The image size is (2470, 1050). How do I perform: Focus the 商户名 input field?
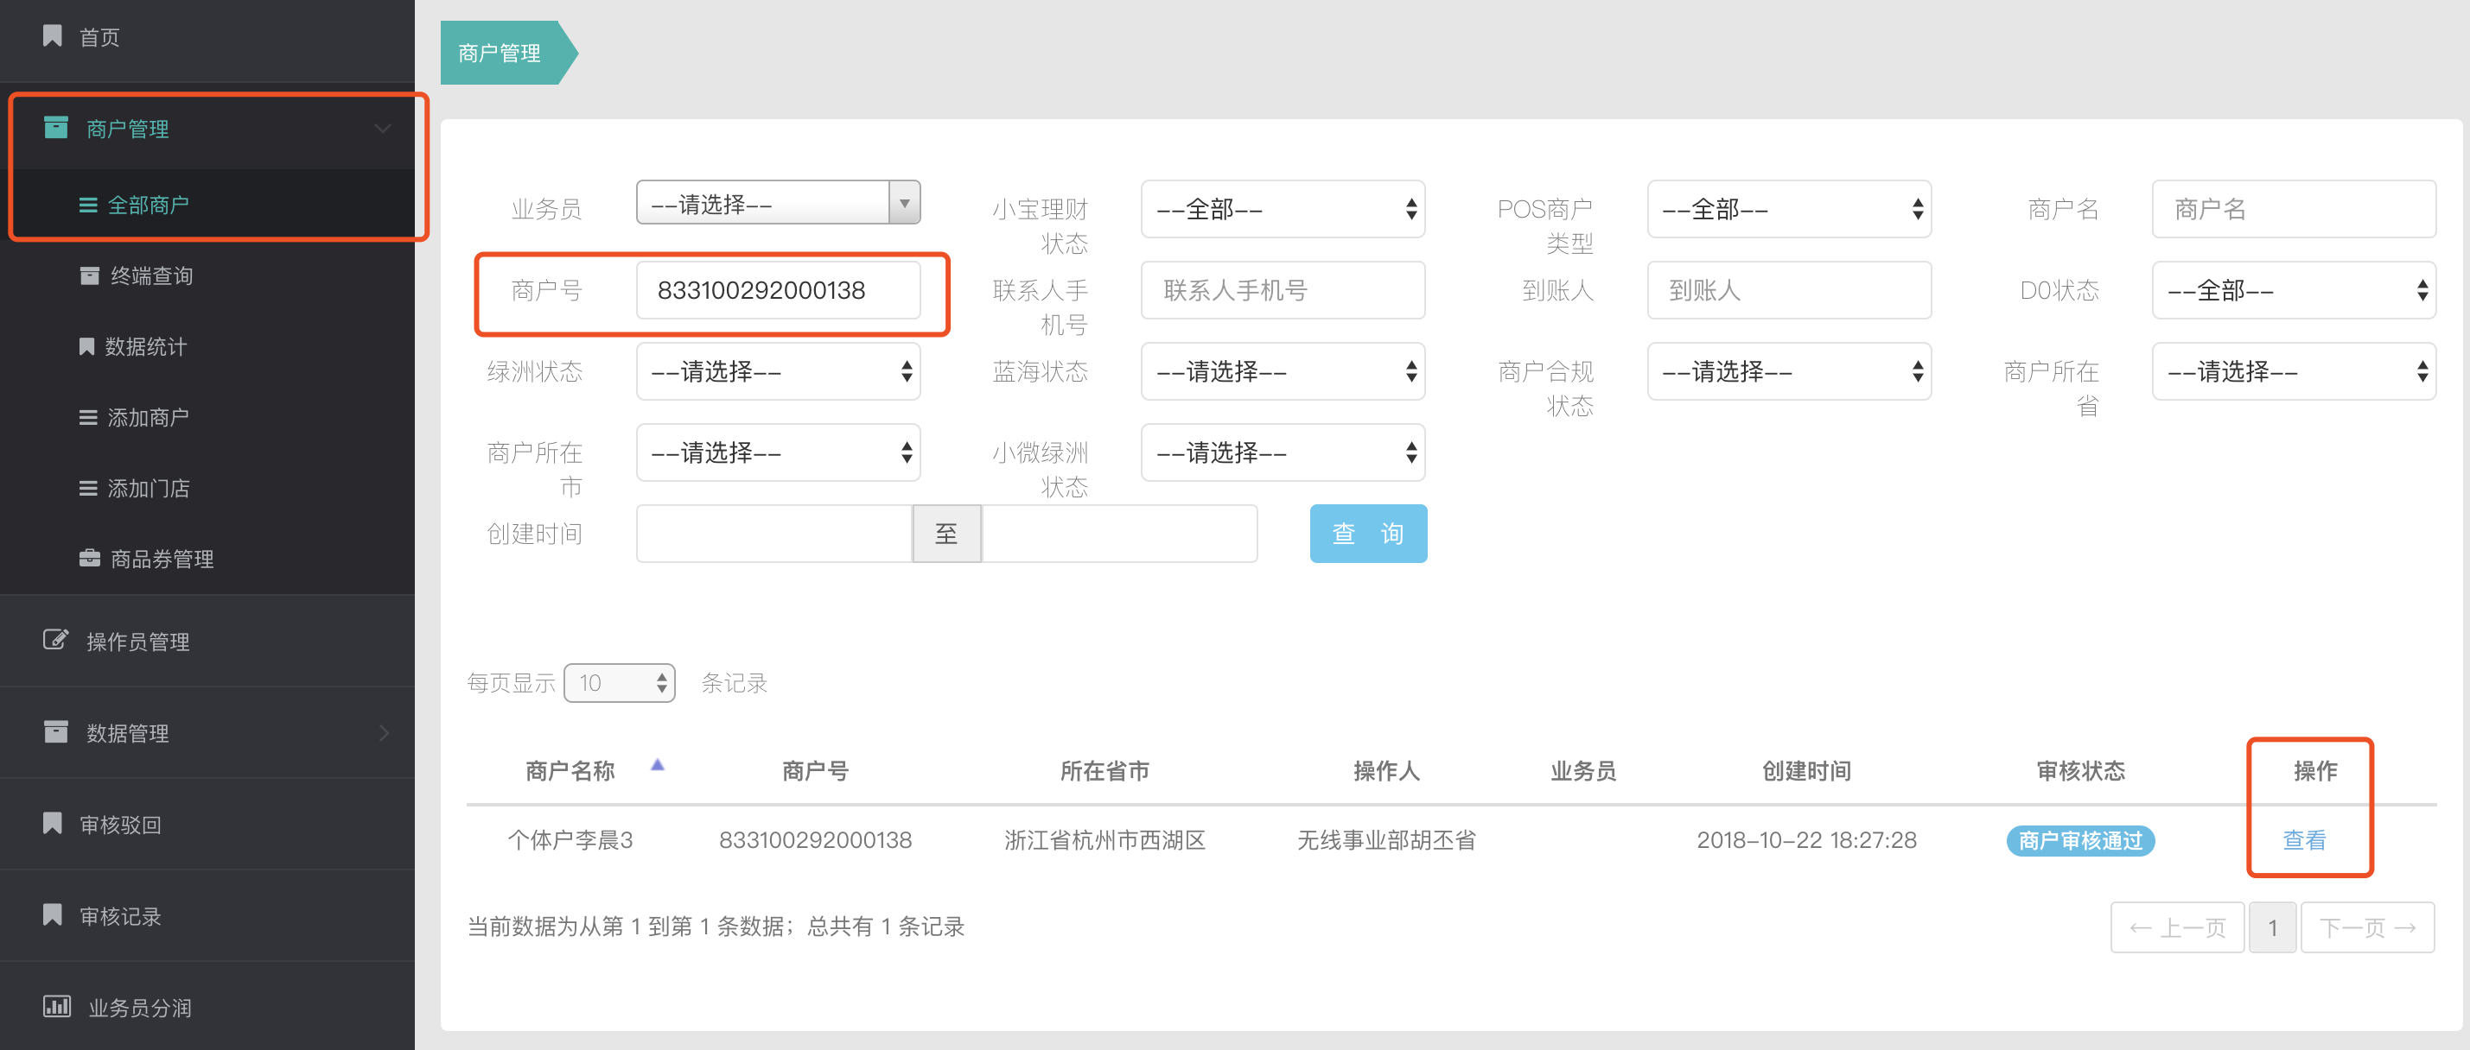tap(2294, 209)
